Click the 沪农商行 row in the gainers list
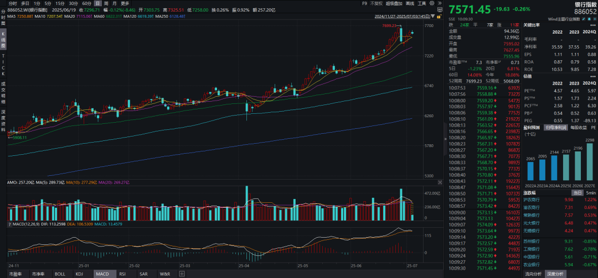 coord(560,200)
